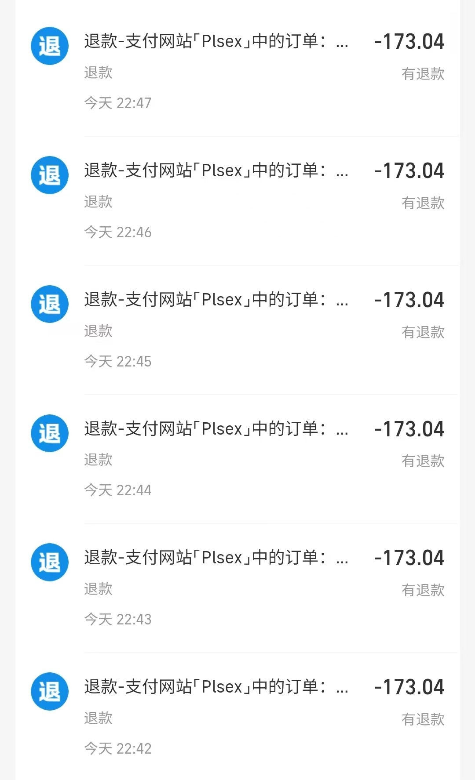Tap the refund icon for the 22:46 transaction
Screen dimensions: 475x780
(x=50, y=175)
